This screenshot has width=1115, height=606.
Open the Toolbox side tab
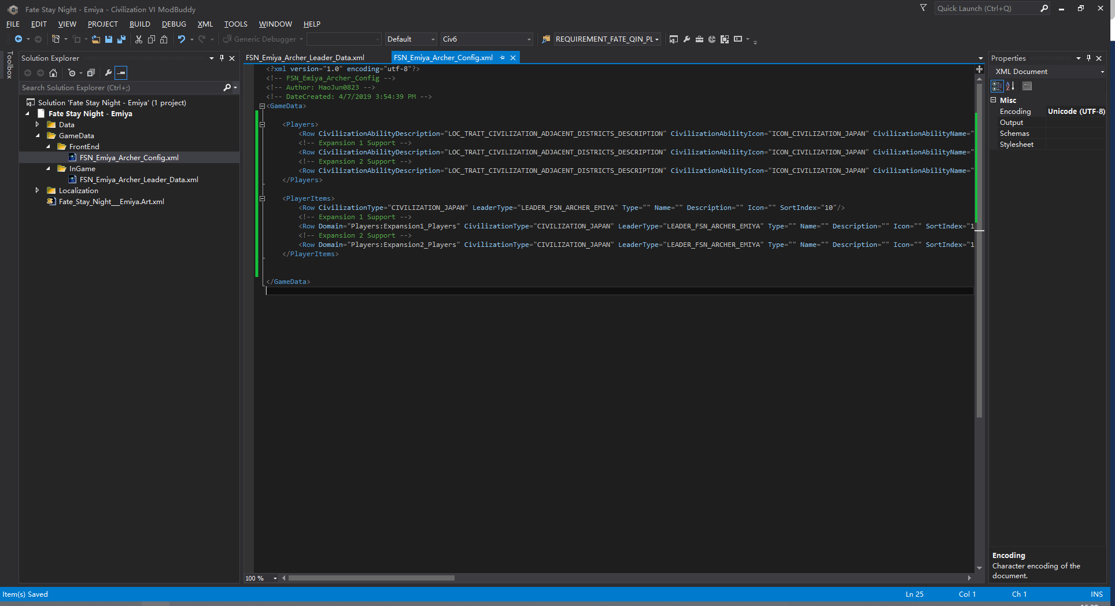coord(9,65)
